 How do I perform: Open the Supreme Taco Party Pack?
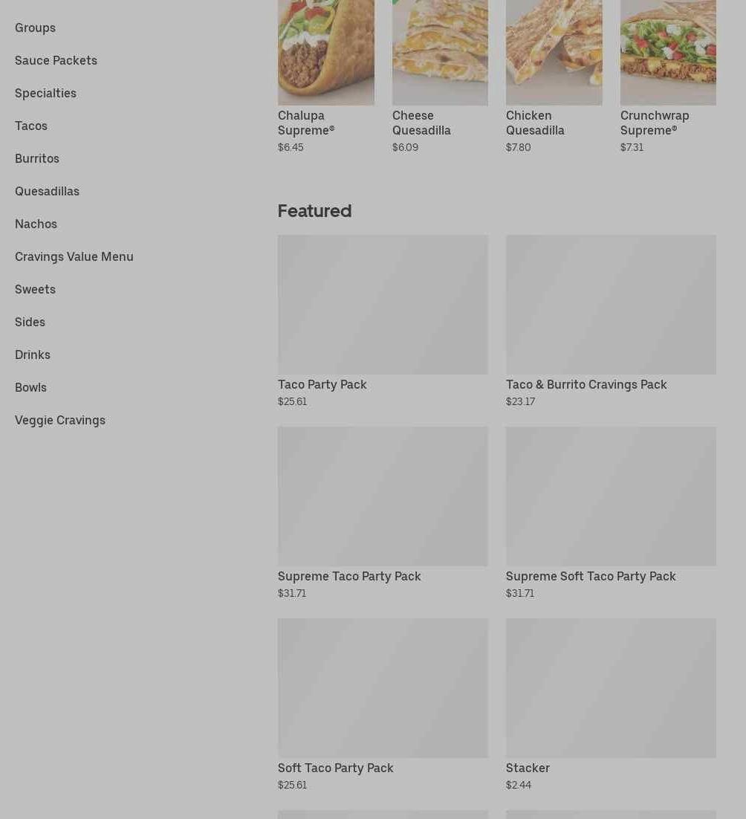pyautogui.click(x=383, y=513)
